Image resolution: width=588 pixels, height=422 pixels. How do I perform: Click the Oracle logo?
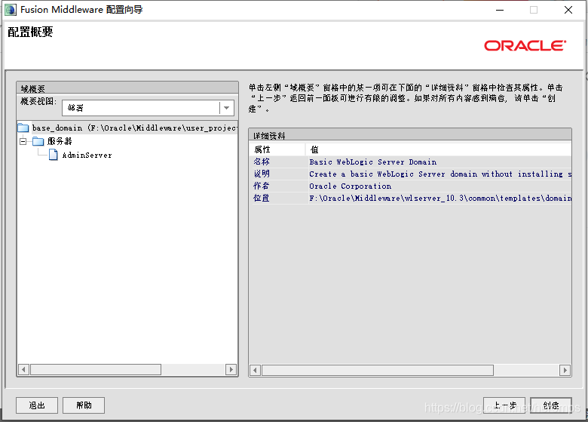coord(525,46)
